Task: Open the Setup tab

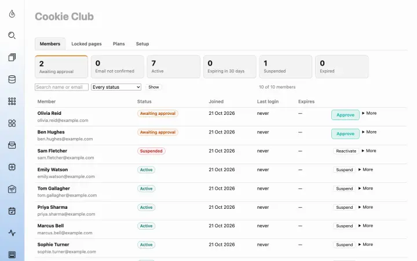Action: tap(142, 43)
